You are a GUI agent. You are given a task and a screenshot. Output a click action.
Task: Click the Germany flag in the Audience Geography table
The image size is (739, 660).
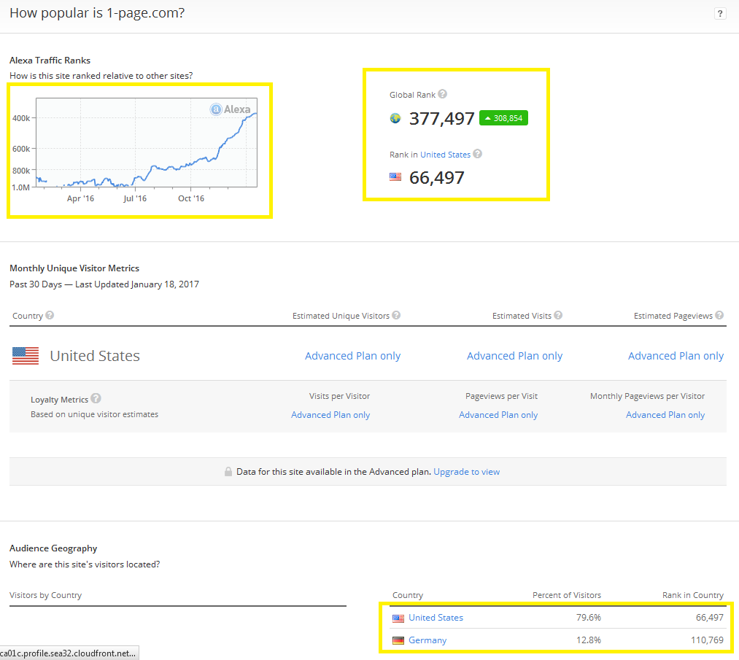point(398,641)
